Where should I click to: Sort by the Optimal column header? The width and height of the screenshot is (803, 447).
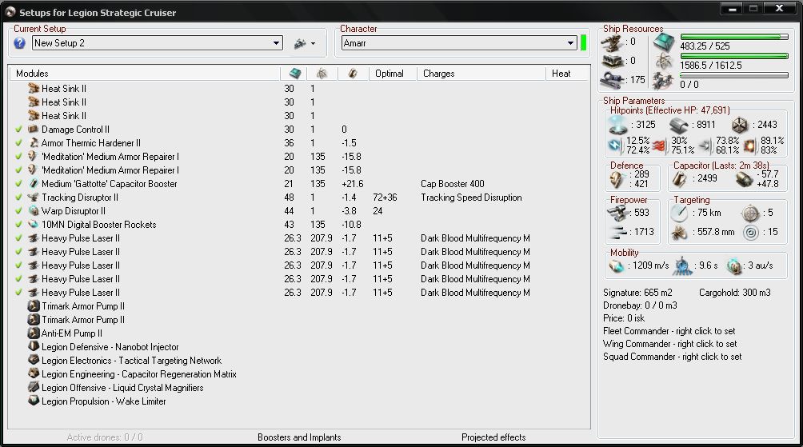390,74
